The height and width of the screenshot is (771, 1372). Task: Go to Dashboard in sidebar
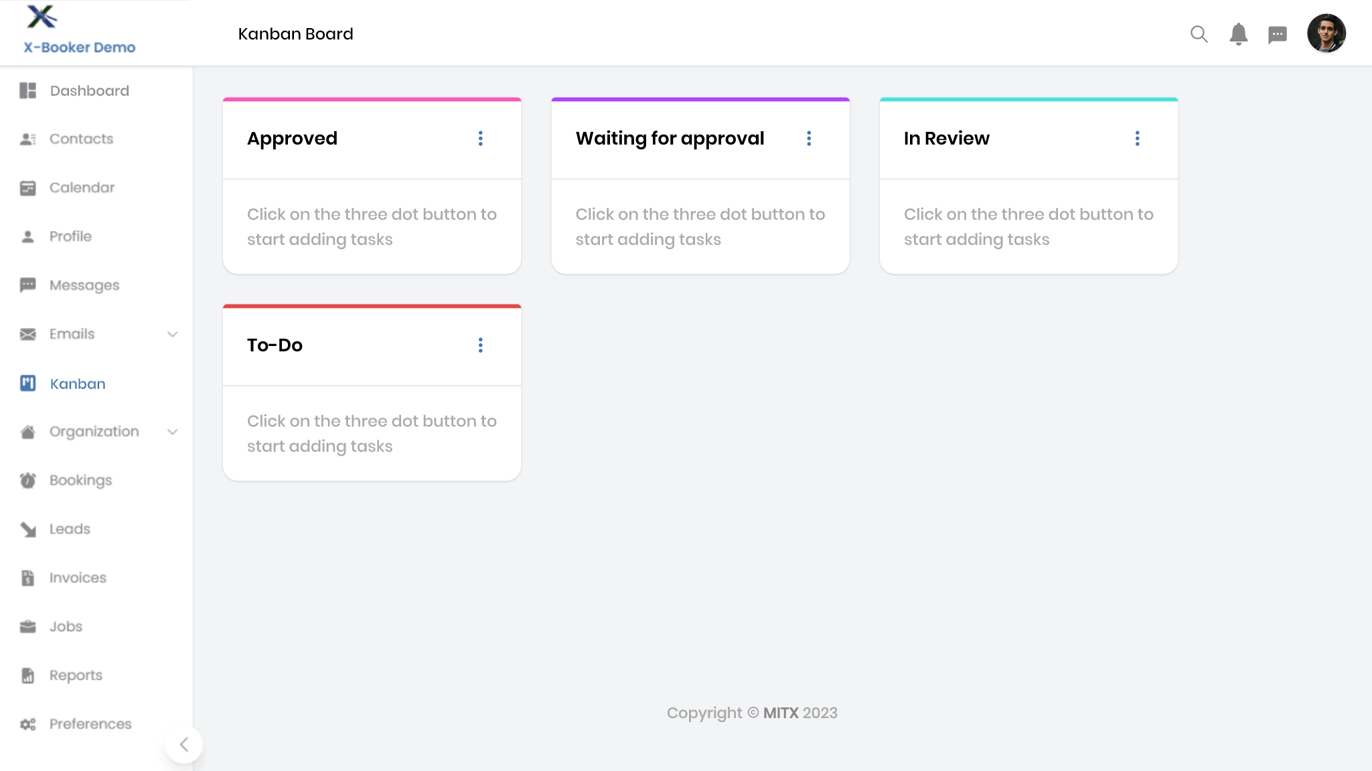click(x=89, y=91)
